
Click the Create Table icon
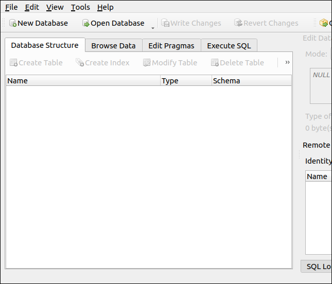point(14,63)
